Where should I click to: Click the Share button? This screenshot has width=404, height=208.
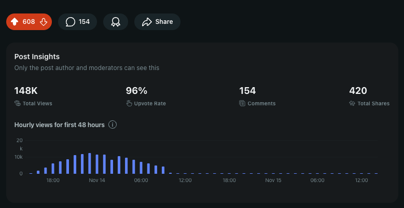point(158,22)
